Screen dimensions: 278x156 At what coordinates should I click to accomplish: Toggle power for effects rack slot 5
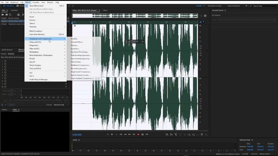5,72
